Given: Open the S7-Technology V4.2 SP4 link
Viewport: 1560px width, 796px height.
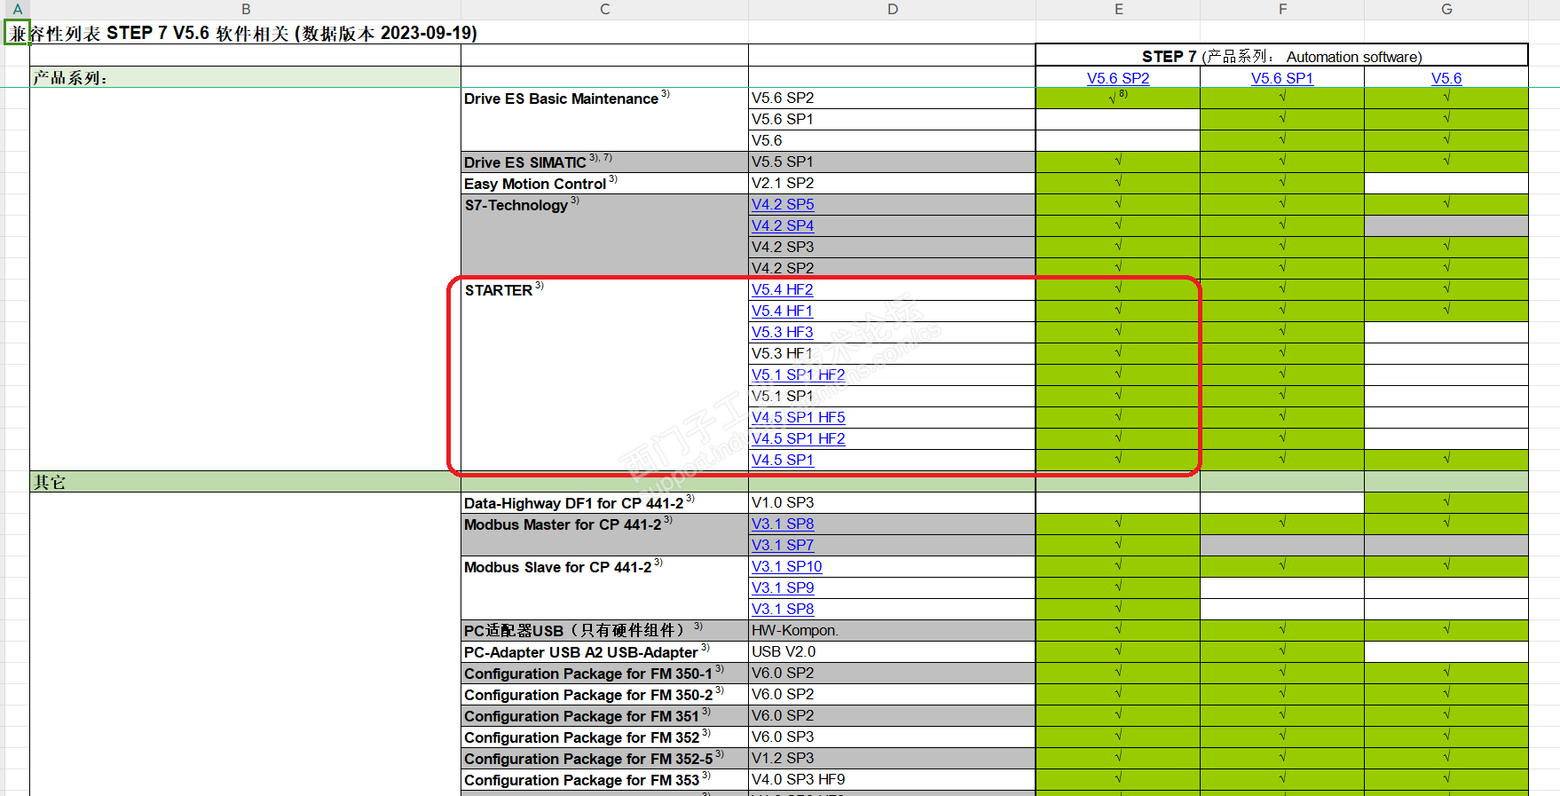Looking at the screenshot, I should click(x=783, y=225).
